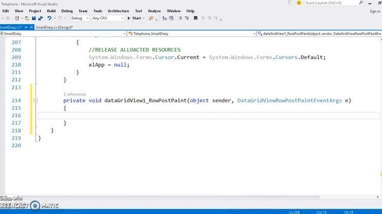This screenshot has width=382, height=214.
Task: Click Cursors.Default on line 209
Action: (300, 58)
